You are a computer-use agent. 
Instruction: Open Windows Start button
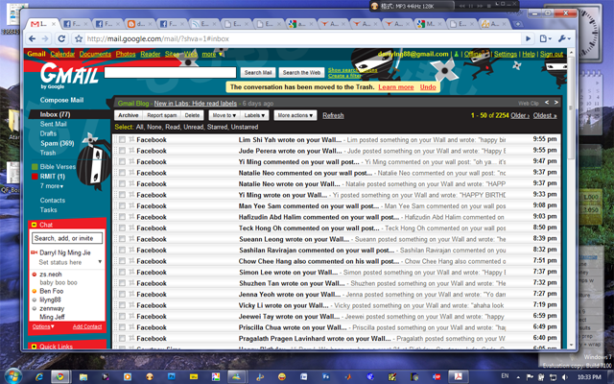pos(12,376)
